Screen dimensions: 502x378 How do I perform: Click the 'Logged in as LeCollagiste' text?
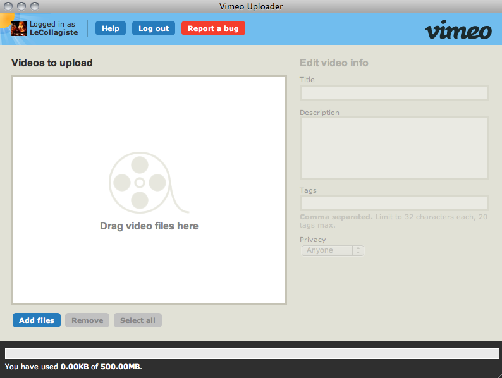54,28
